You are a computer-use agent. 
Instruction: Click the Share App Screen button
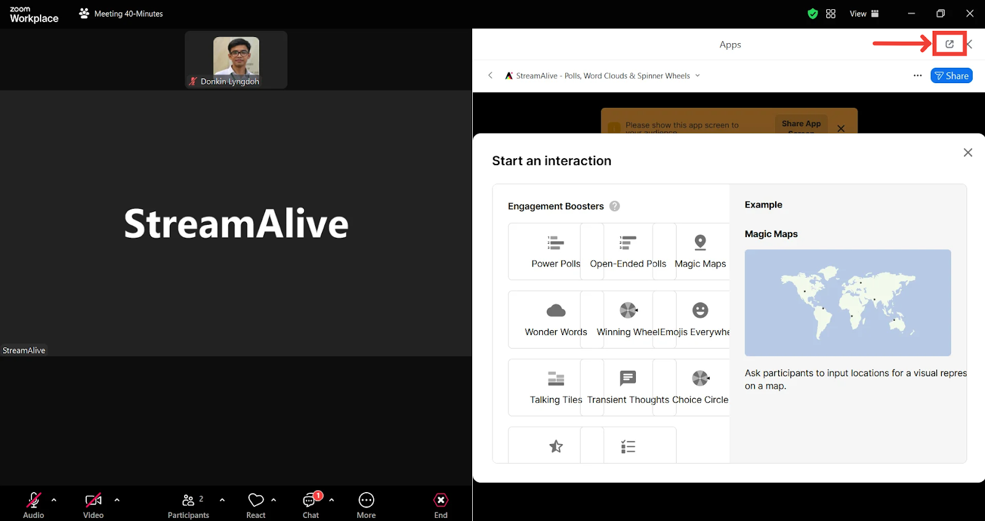click(x=801, y=124)
